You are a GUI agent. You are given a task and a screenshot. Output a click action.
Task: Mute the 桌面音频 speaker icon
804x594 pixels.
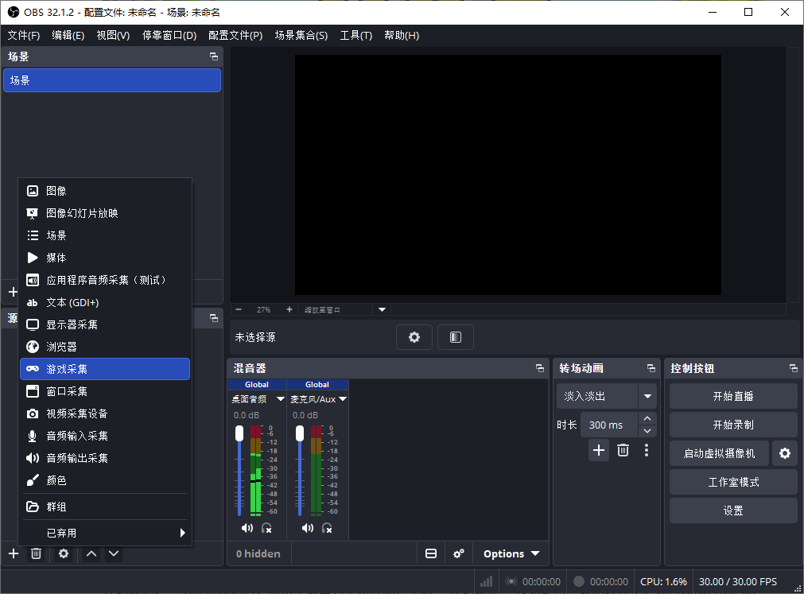click(x=247, y=528)
